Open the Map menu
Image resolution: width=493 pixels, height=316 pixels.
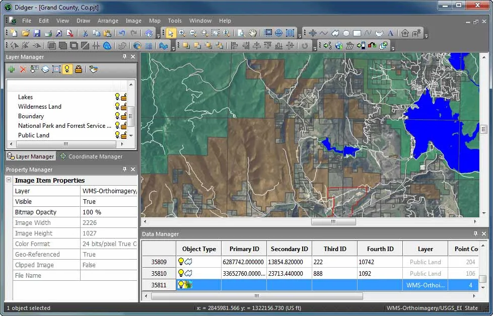(x=155, y=21)
